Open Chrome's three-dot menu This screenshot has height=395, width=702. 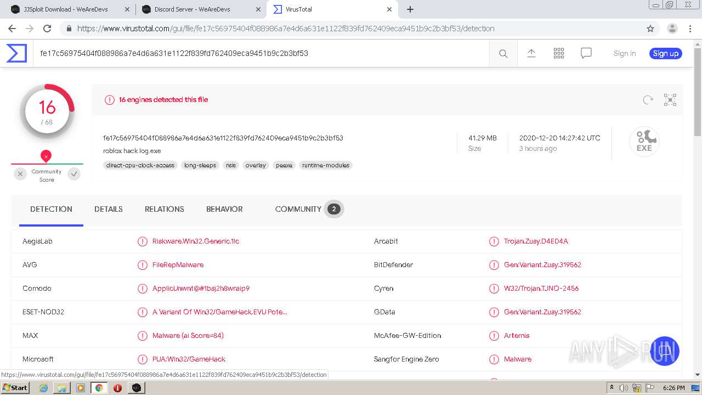click(690, 29)
